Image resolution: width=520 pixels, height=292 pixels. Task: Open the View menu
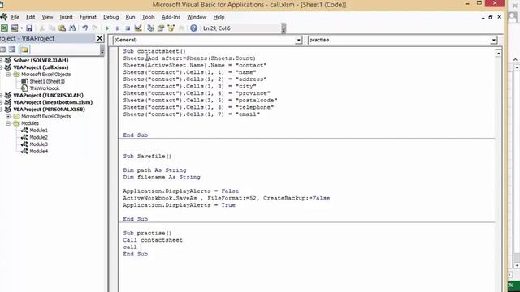coord(47,17)
